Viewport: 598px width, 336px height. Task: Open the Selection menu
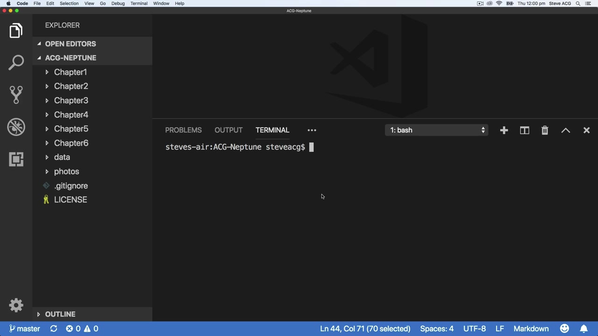click(69, 3)
